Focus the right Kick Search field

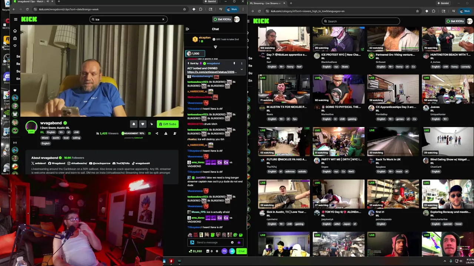point(361,21)
